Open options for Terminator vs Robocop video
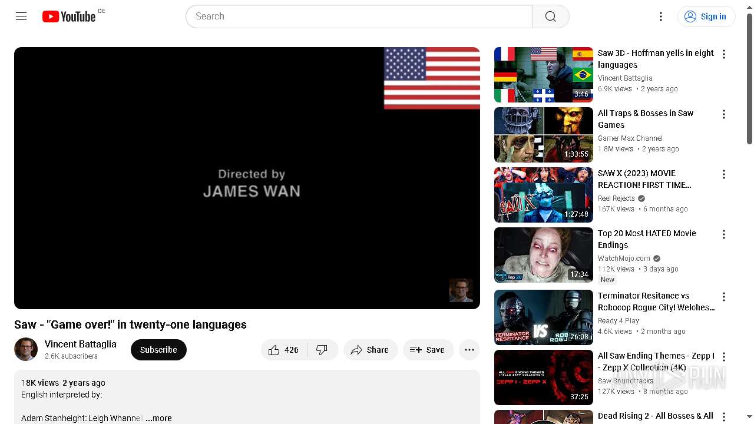 [x=724, y=297]
